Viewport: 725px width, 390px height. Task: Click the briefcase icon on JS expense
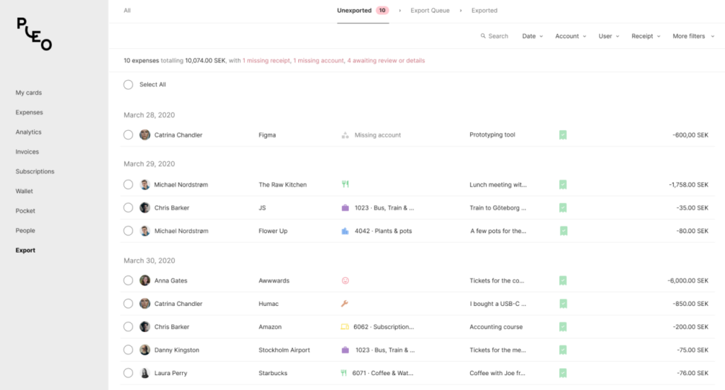pyautogui.click(x=345, y=208)
